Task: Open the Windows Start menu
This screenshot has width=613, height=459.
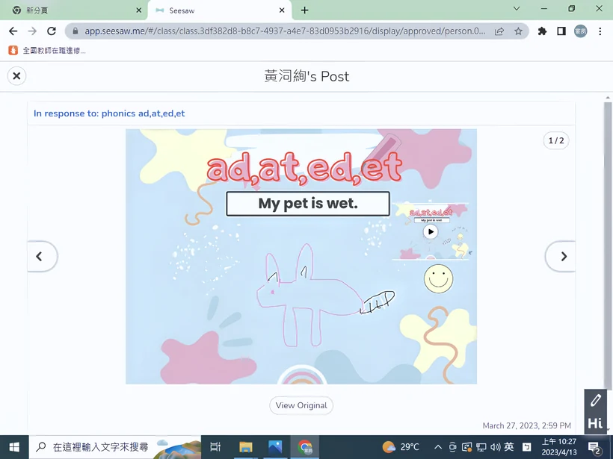Action: point(14,447)
